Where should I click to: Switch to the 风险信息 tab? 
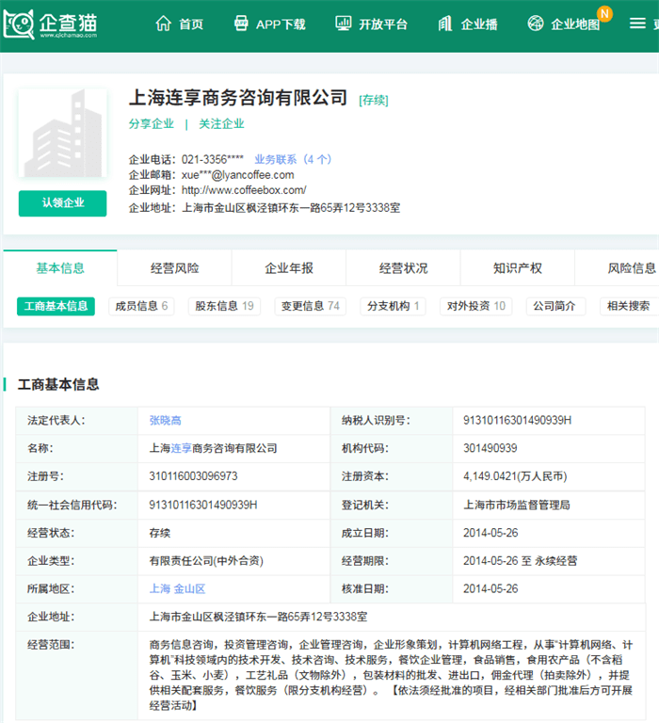pyautogui.click(x=618, y=268)
